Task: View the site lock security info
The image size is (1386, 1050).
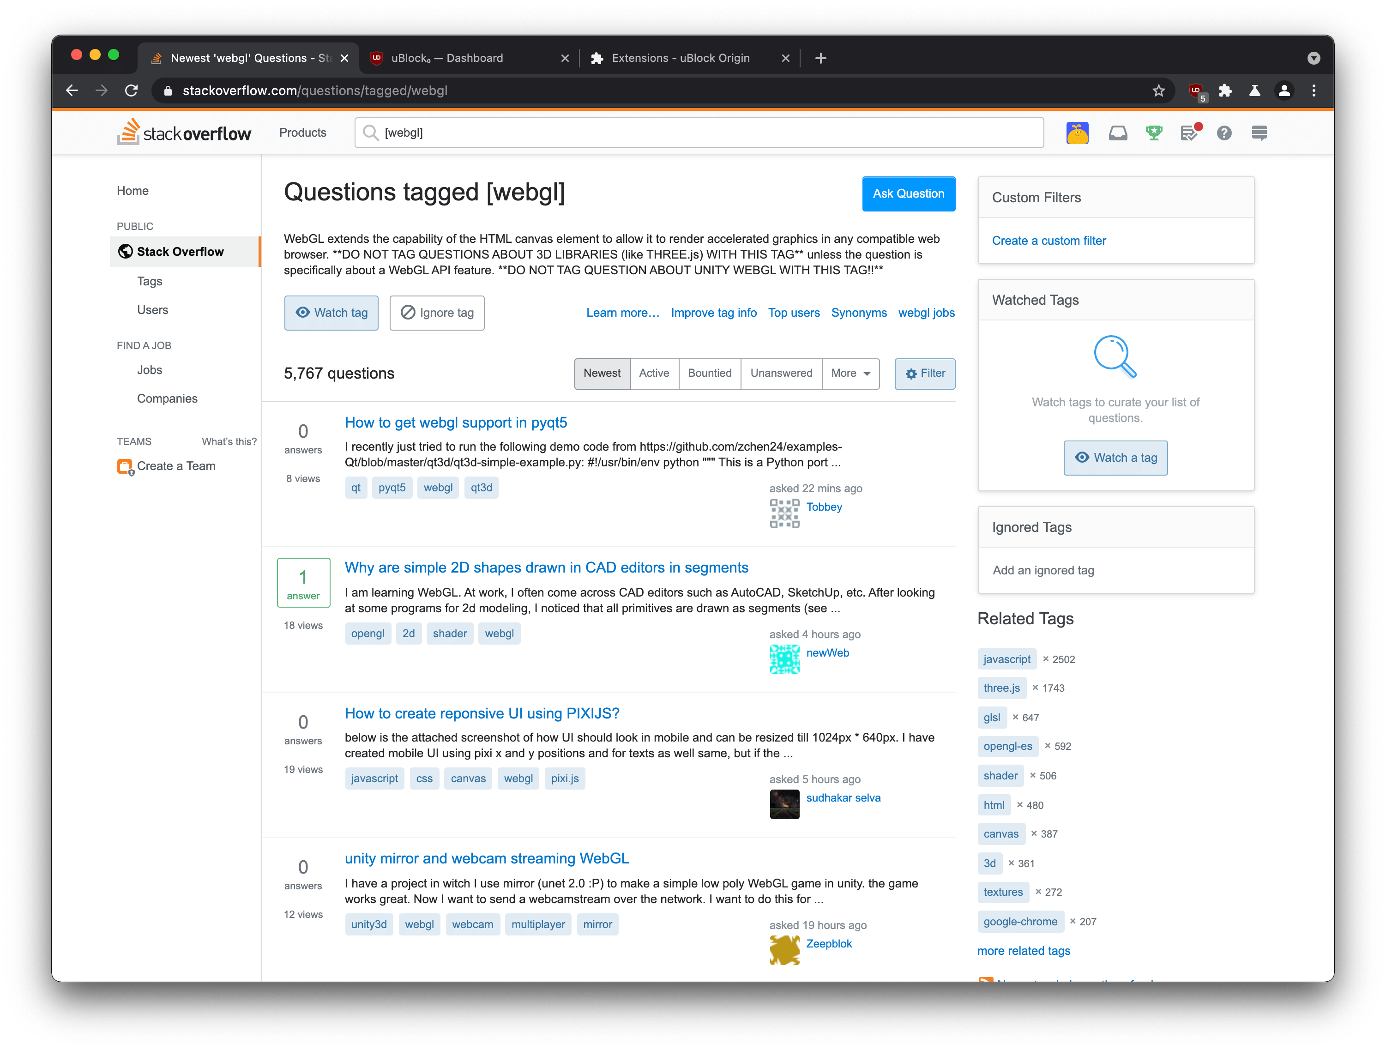Action: point(167,91)
